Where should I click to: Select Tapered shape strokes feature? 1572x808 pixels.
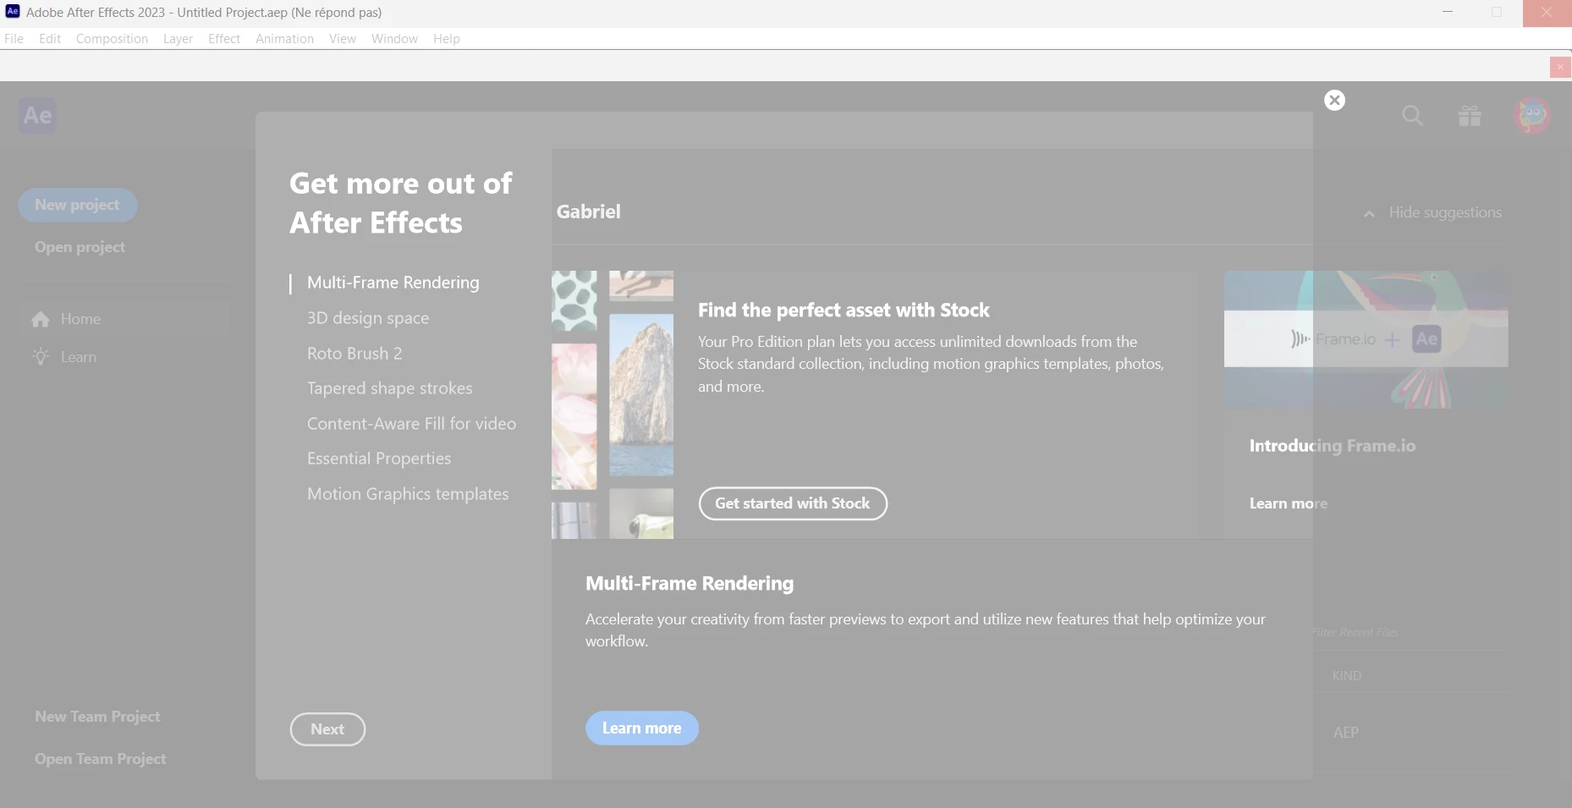tap(389, 388)
